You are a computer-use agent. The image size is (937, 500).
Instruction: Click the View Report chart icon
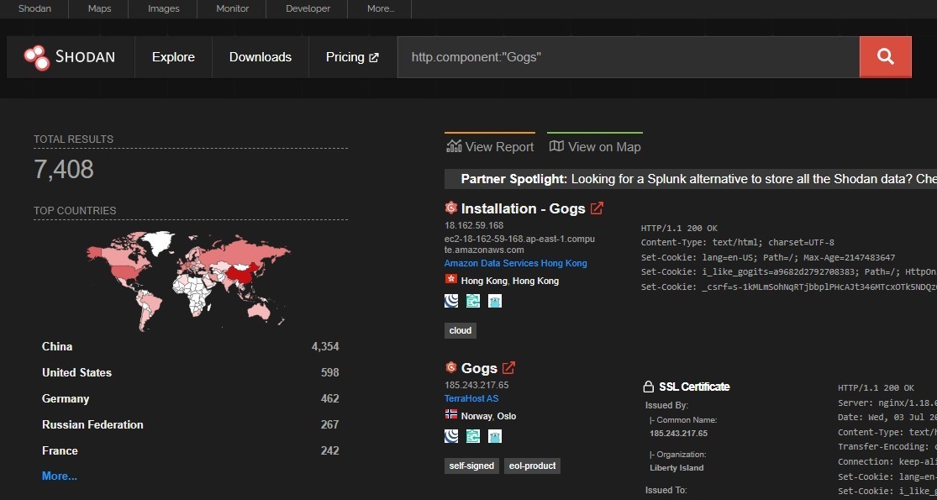coord(454,146)
